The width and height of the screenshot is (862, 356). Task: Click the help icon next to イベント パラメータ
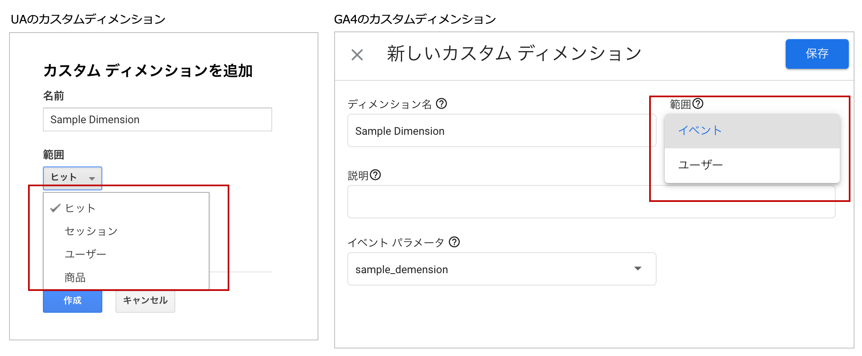[455, 243]
